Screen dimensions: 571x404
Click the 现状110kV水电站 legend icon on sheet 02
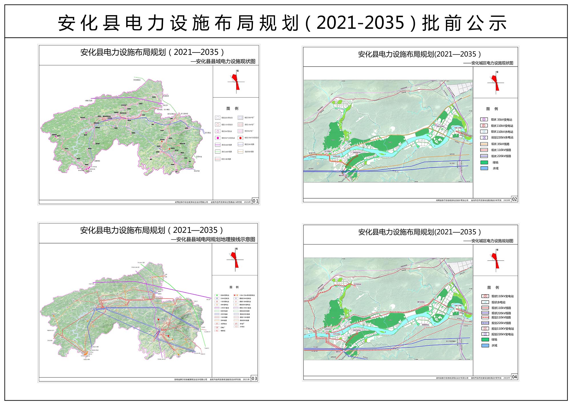(484, 132)
